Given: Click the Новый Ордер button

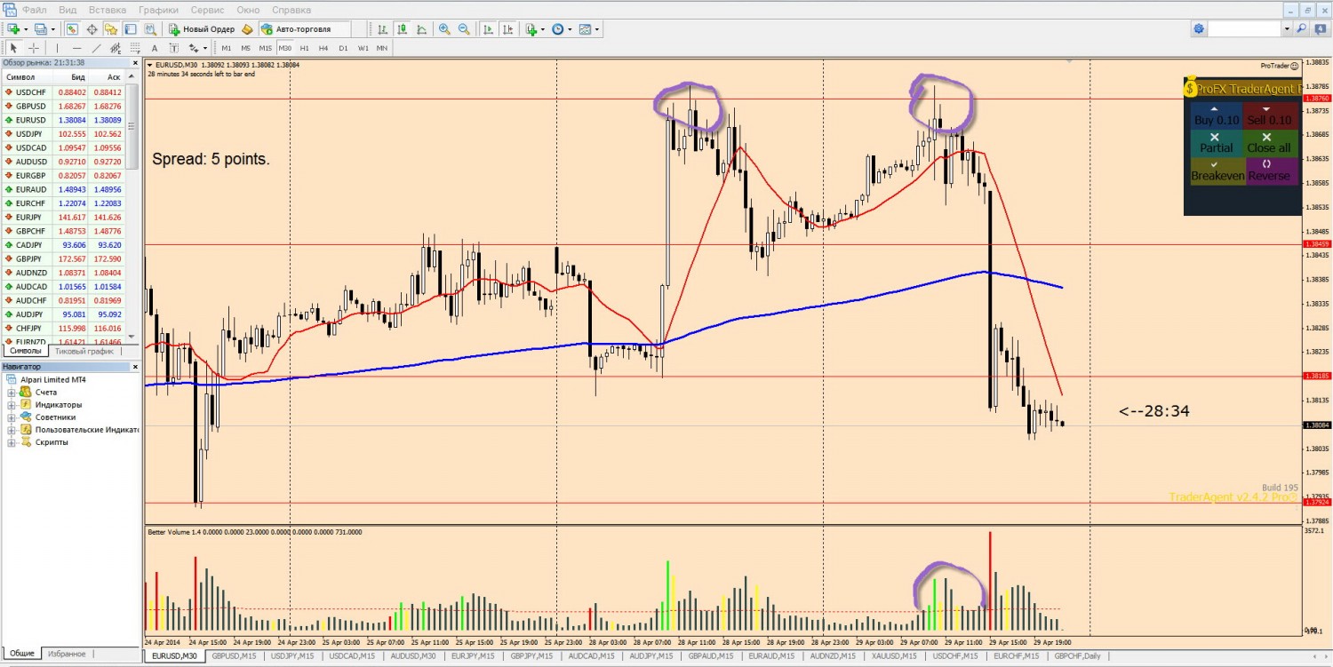Looking at the screenshot, I should tap(202, 29).
